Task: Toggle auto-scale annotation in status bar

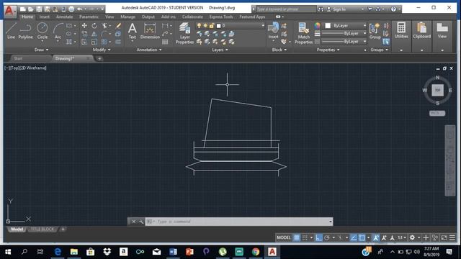Action: click(x=384, y=237)
